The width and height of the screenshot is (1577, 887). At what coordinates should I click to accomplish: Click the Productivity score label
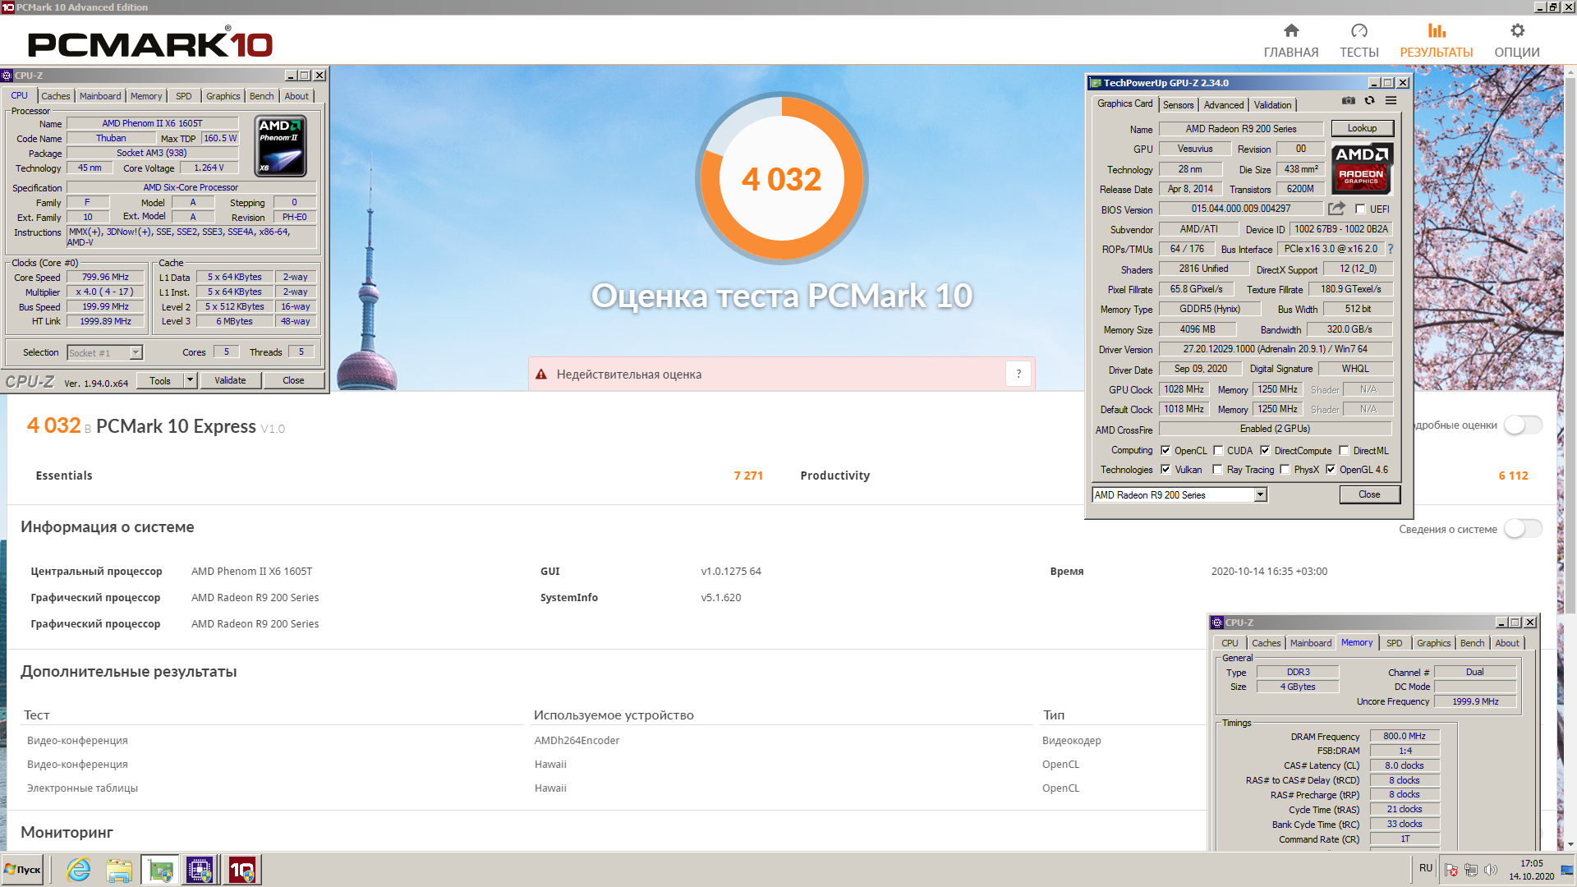[834, 476]
